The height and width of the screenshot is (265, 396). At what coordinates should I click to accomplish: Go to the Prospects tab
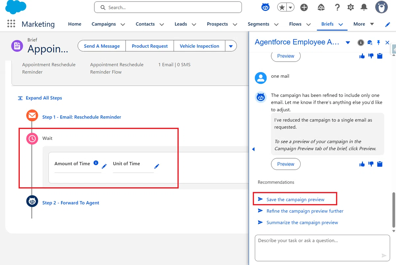pyautogui.click(x=217, y=24)
